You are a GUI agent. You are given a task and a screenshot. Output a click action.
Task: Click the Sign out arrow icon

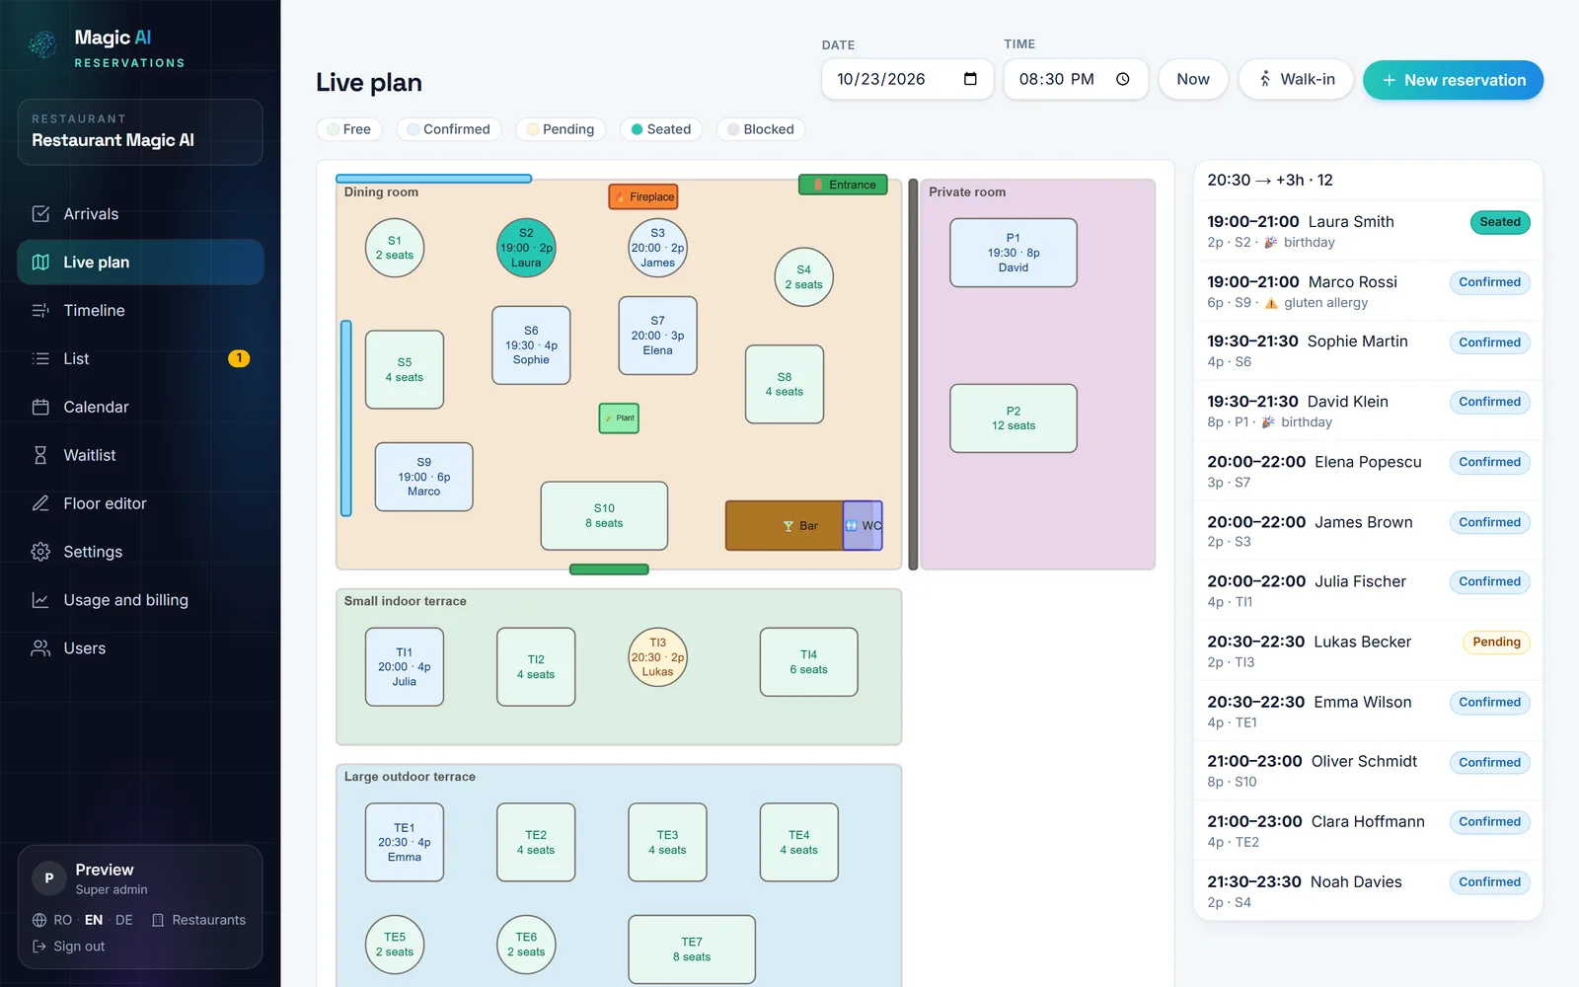39,947
